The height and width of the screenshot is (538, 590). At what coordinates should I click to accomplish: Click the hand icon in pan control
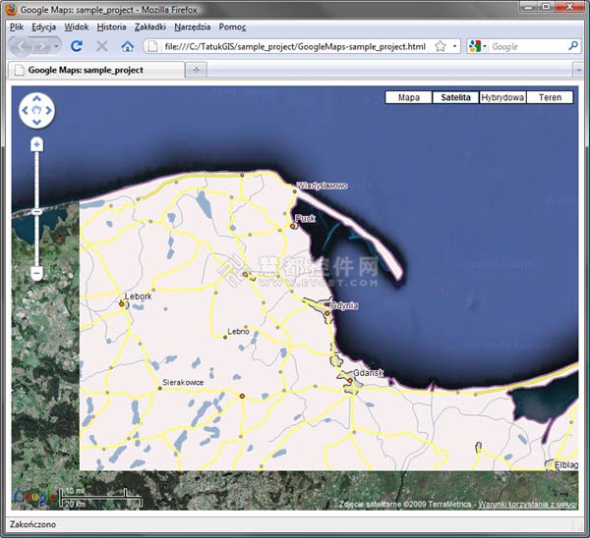coord(36,111)
